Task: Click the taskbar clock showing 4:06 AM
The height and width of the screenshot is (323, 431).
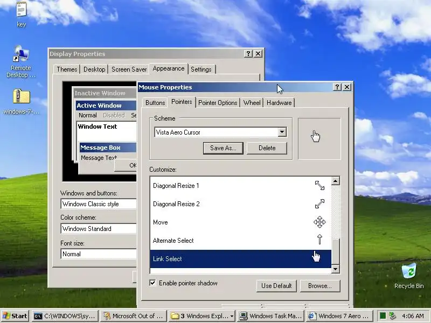Action: tap(413, 316)
